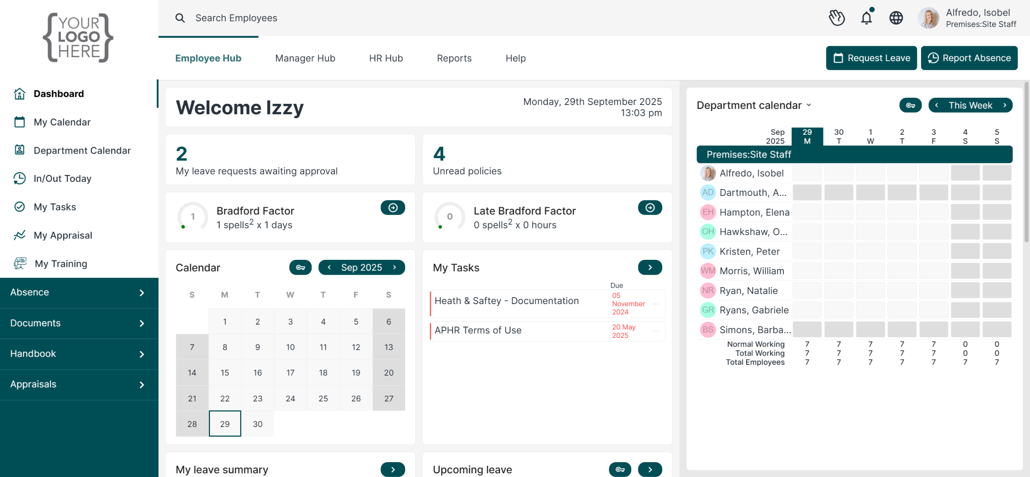Open the language globe icon
This screenshot has height=477, width=1030.
[896, 18]
